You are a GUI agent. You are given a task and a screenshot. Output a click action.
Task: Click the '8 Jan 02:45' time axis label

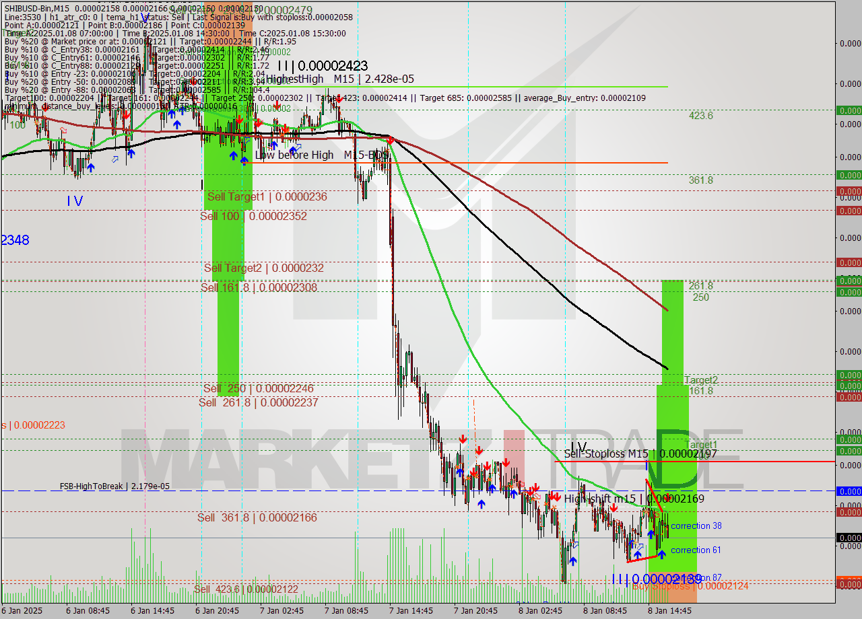coord(540,611)
